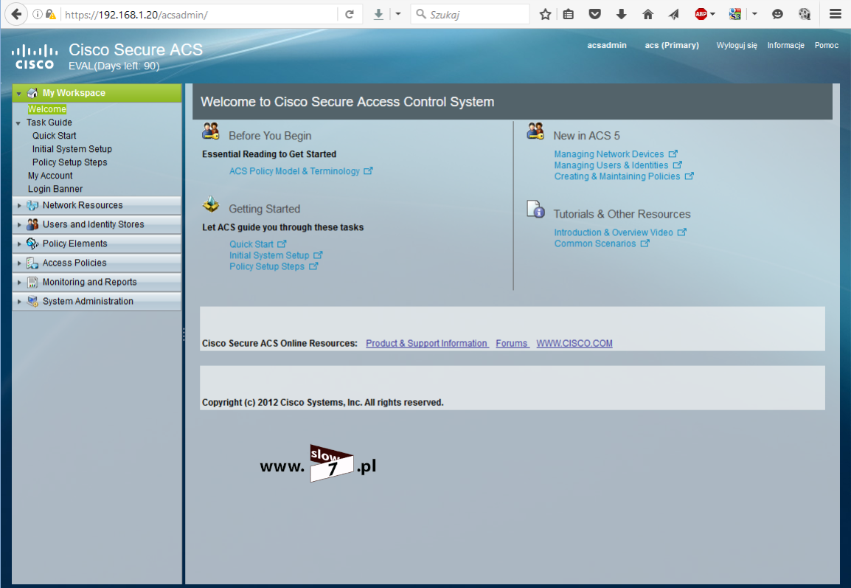
Task: Open Initial System Setup in the sidebar
Action: tap(72, 149)
